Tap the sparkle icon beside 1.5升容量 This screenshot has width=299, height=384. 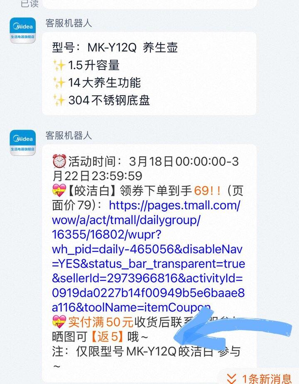(59, 65)
